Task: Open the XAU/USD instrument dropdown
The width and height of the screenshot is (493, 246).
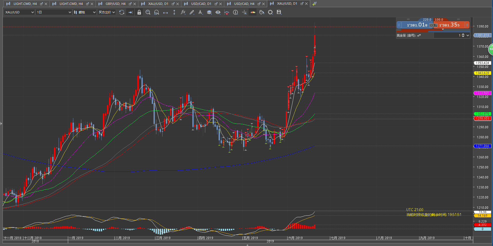Action: click(19, 12)
